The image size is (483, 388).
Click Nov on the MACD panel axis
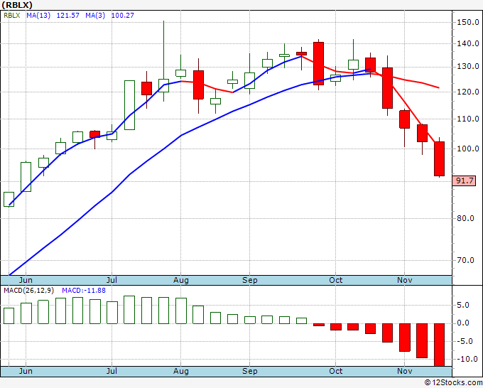pos(404,372)
